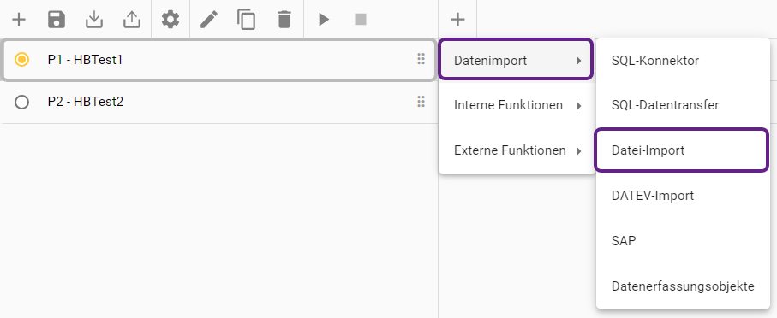Duplicate with the copy icon

246,20
